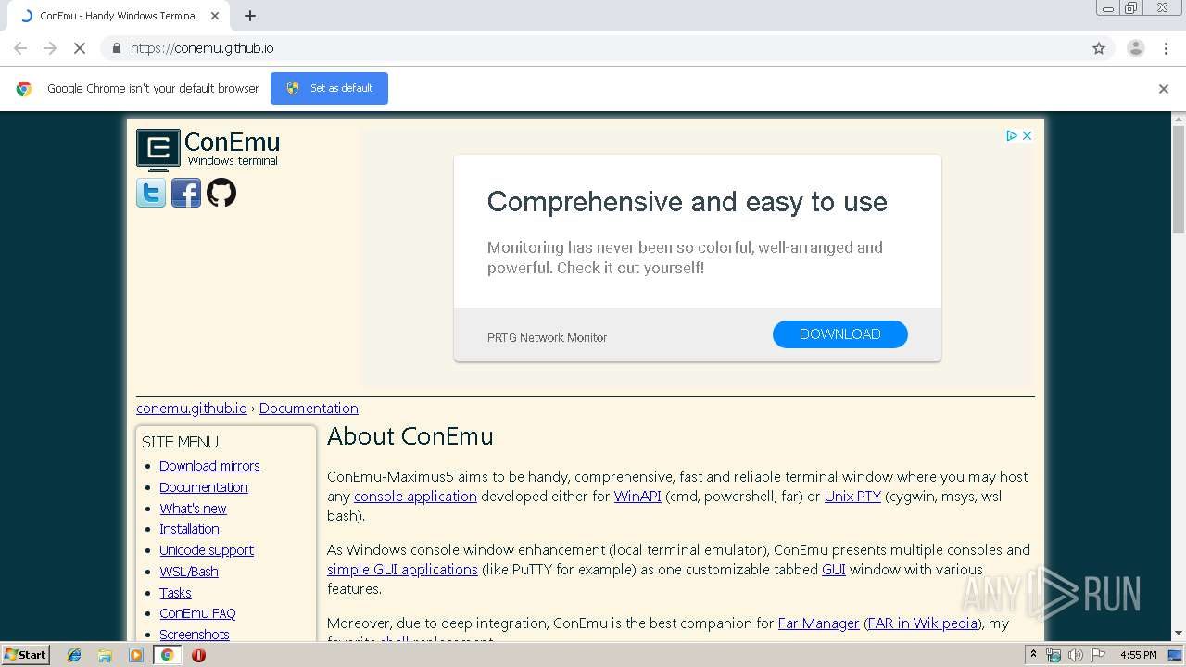
Task: Open Chrome's three-dot menu
Action: [1166, 48]
